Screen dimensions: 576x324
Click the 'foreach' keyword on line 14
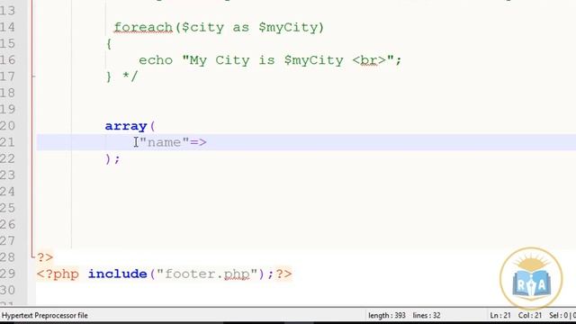click(x=143, y=28)
